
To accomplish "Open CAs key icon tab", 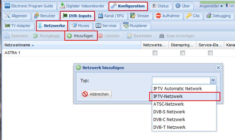I will click(x=188, y=16).
